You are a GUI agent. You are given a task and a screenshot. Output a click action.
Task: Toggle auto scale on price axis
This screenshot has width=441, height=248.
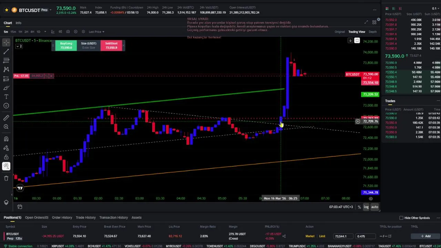click(x=375, y=207)
